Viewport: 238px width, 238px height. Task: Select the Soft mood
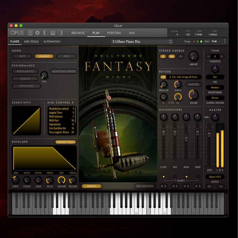click(22, 56)
